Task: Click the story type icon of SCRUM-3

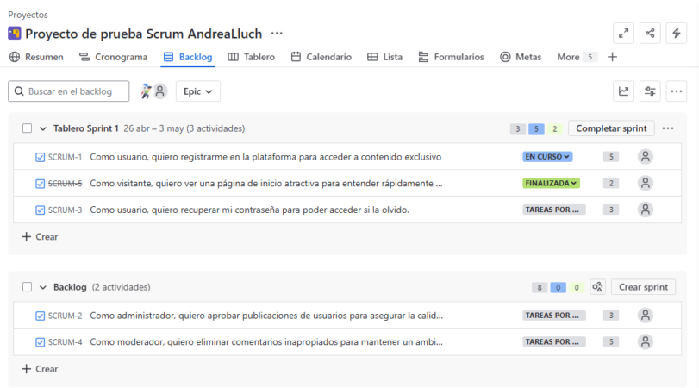Action: [x=41, y=210]
